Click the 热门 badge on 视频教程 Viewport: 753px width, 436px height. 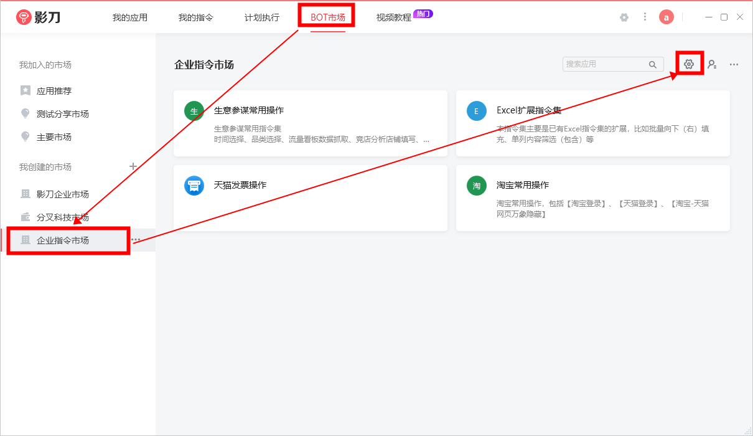click(423, 14)
